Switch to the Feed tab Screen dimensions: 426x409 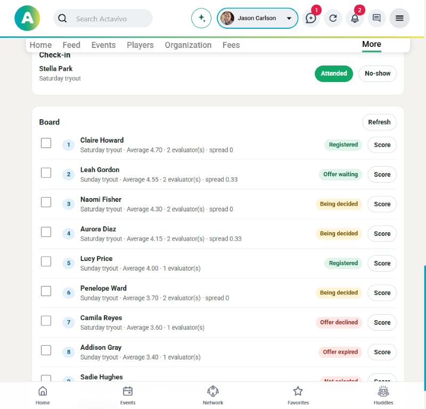(x=71, y=45)
